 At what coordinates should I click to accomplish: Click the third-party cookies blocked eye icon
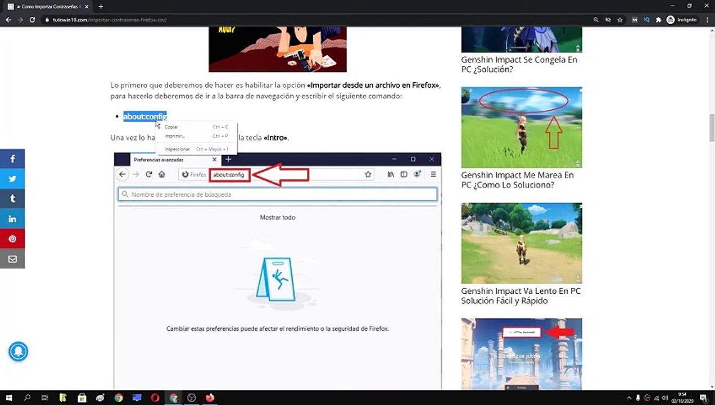(608, 20)
